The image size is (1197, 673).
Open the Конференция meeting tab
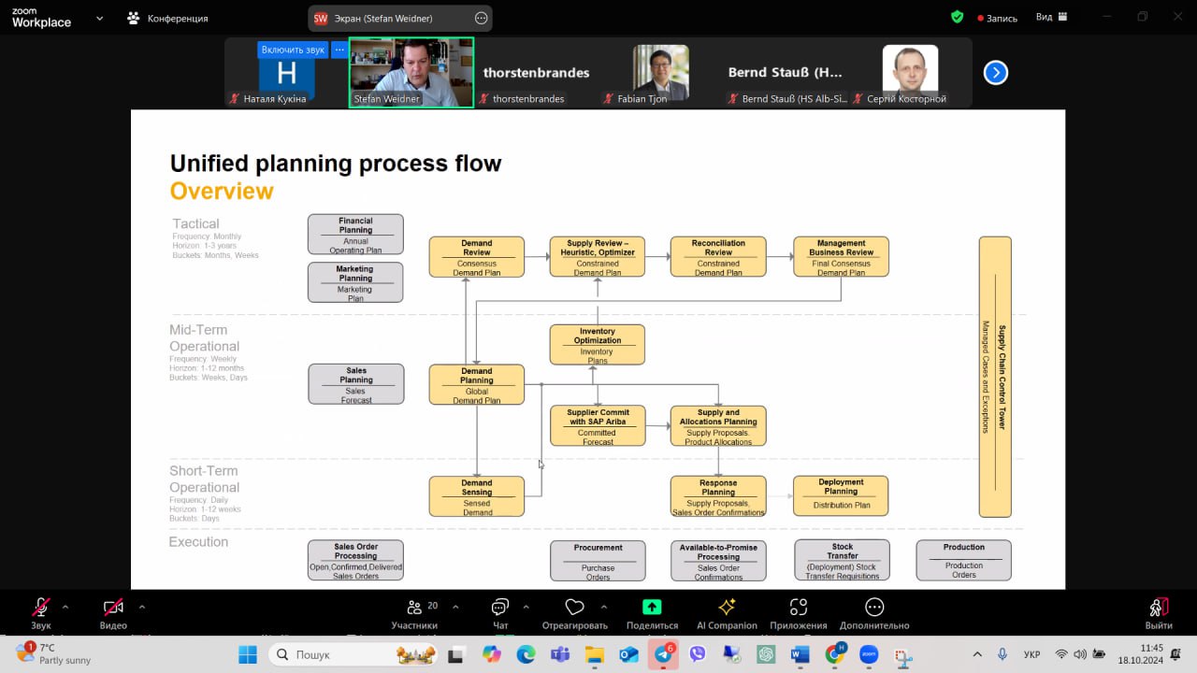[x=167, y=18]
